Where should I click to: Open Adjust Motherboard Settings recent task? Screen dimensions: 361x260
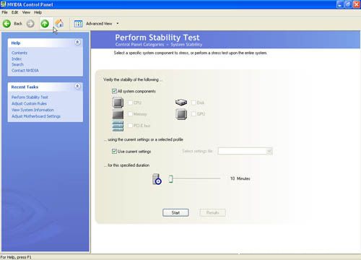(x=36, y=116)
